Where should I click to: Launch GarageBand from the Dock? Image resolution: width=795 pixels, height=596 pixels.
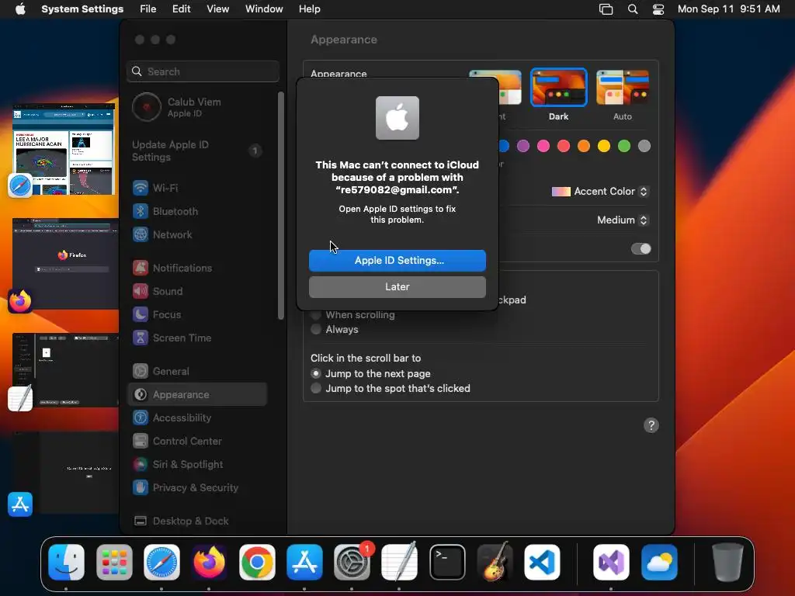(x=495, y=563)
